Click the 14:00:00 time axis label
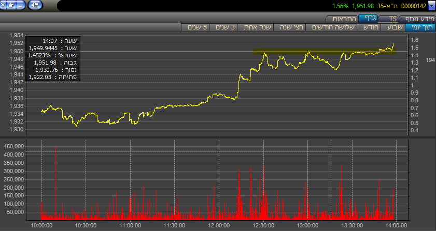The width and height of the screenshot is (436, 231). pos(396,225)
